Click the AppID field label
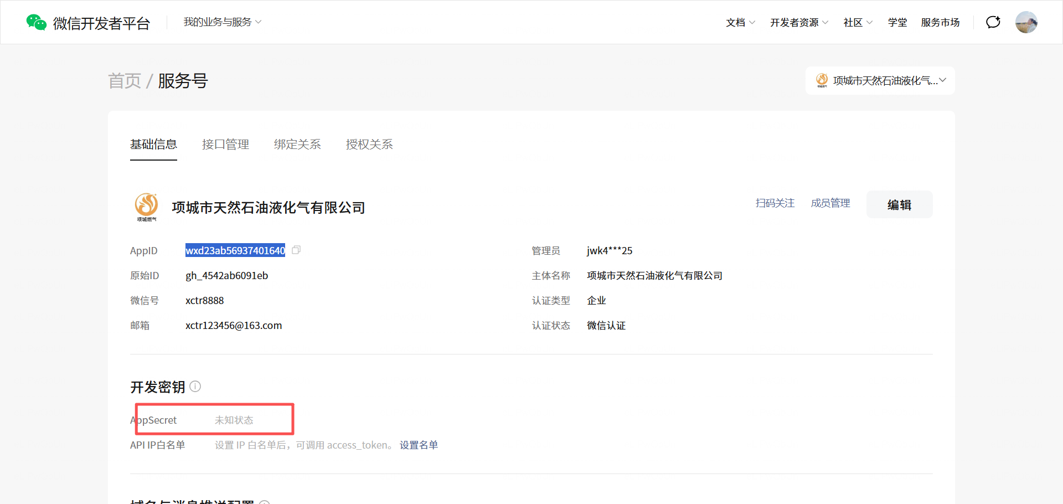Viewport: 1063px width, 504px height. pos(144,251)
